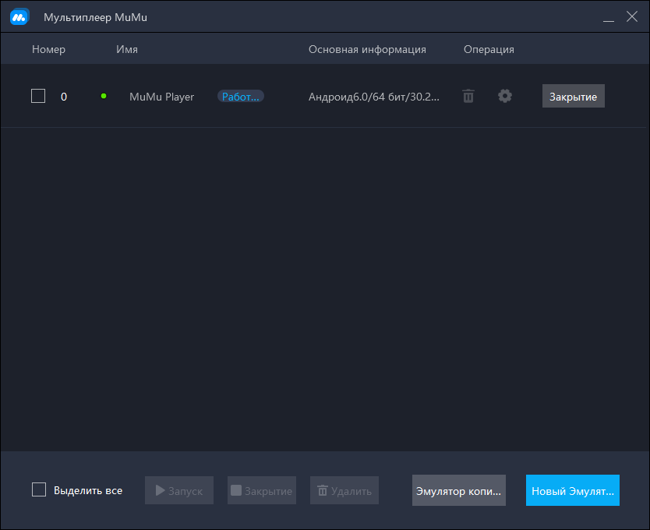Create an emulator with Новый Эмулят... button
Screen dimensions: 650x530
(x=573, y=490)
